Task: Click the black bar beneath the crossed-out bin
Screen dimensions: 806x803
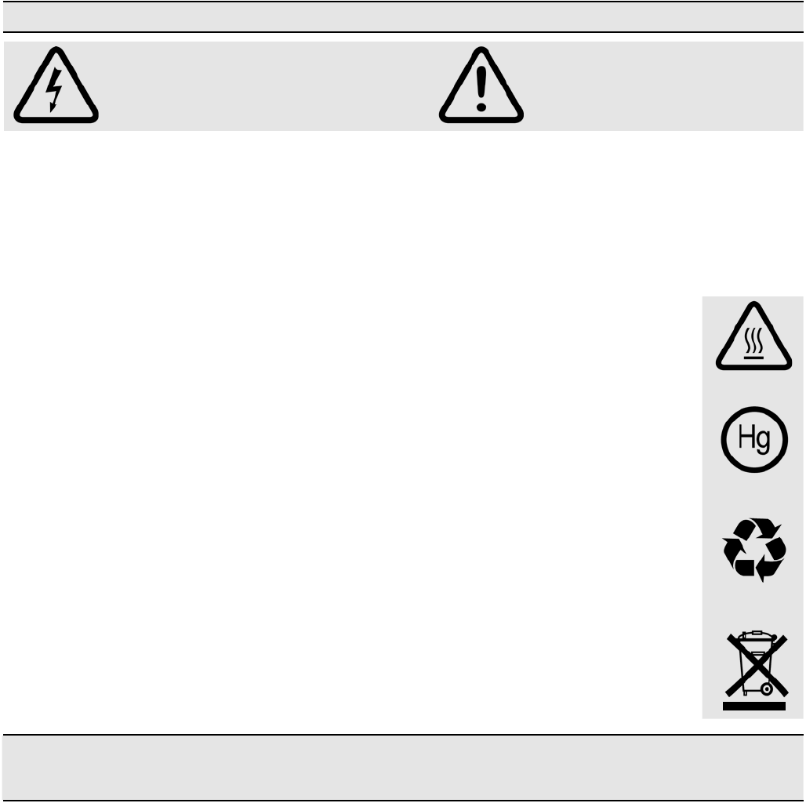Action: (x=754, y=707)
